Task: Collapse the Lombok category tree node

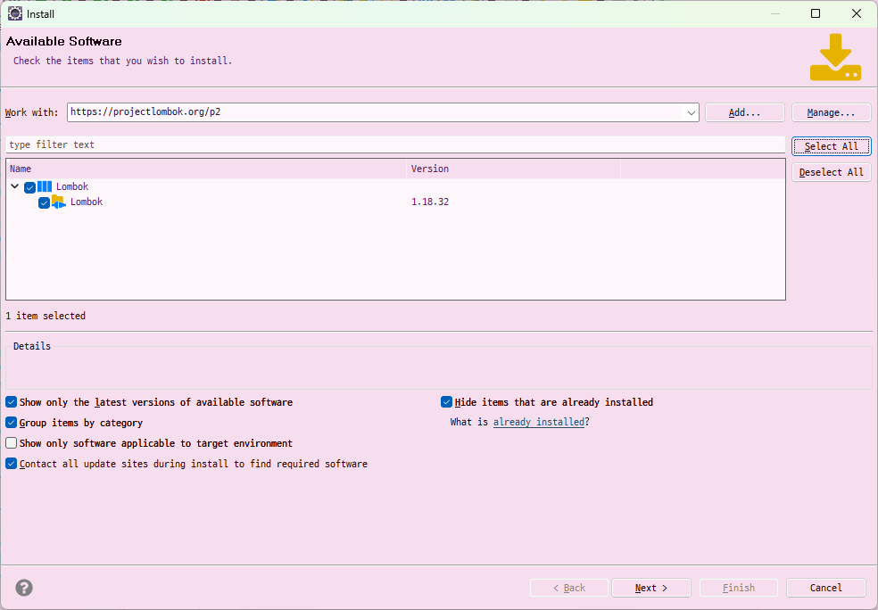Action: 15,186
